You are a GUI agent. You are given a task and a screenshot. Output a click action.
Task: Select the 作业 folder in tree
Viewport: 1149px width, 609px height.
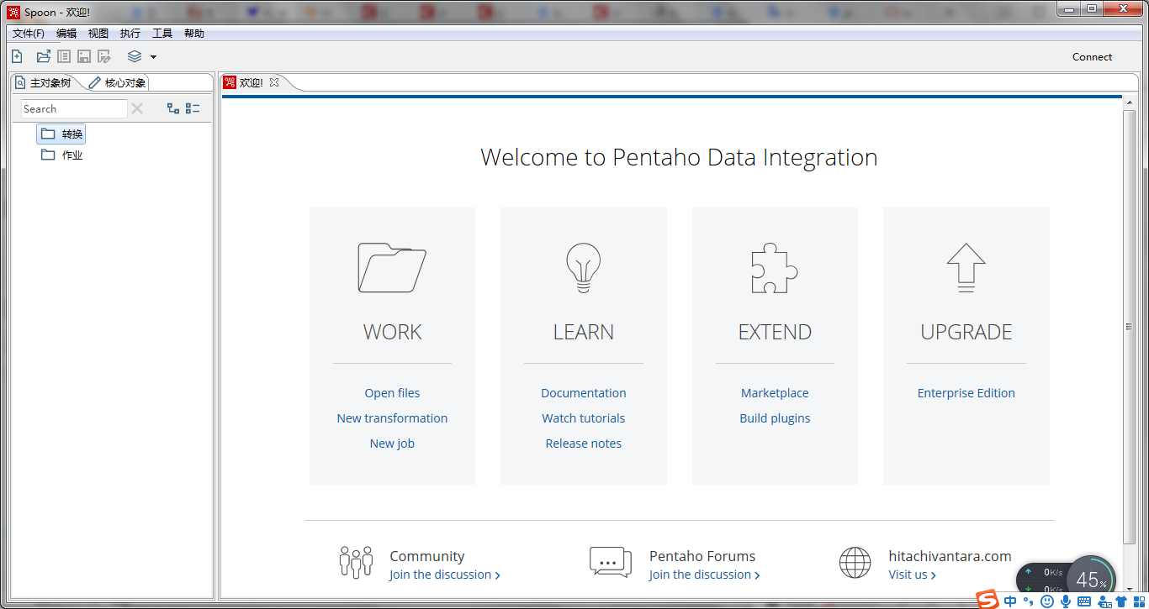pos(62,155)
